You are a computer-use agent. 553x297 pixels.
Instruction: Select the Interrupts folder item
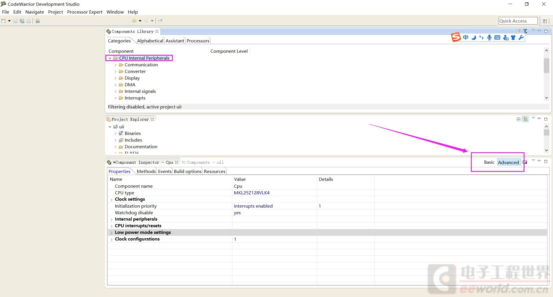point(135,98)
